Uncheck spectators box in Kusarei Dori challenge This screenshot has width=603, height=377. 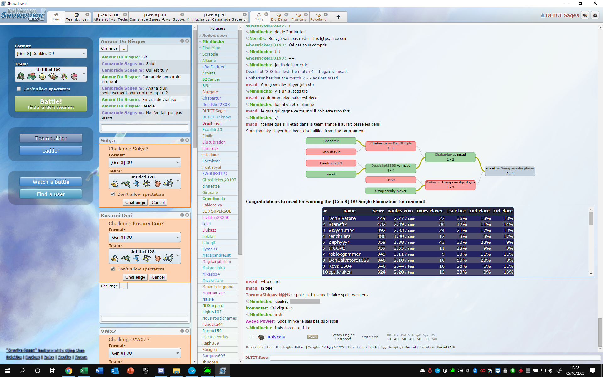click(x=112, y=269)
